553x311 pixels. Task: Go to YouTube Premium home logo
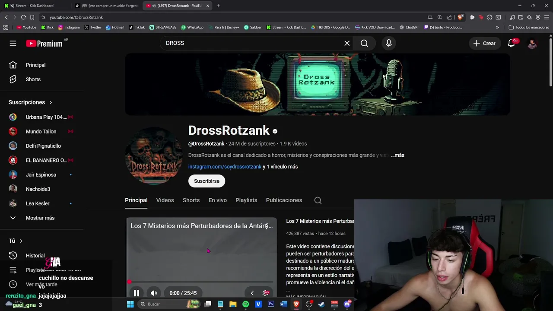(44, 43)
